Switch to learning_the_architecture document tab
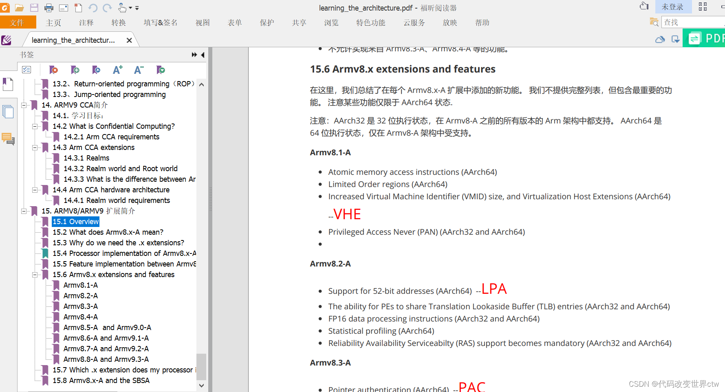 73,40
